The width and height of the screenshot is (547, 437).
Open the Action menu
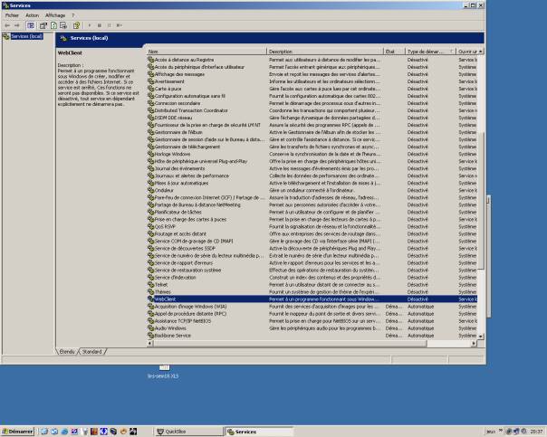[32, 15]
